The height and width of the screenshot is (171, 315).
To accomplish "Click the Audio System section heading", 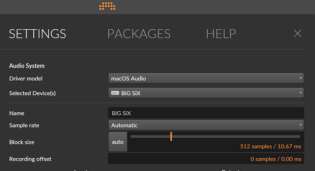I will [x=27, y=66].
